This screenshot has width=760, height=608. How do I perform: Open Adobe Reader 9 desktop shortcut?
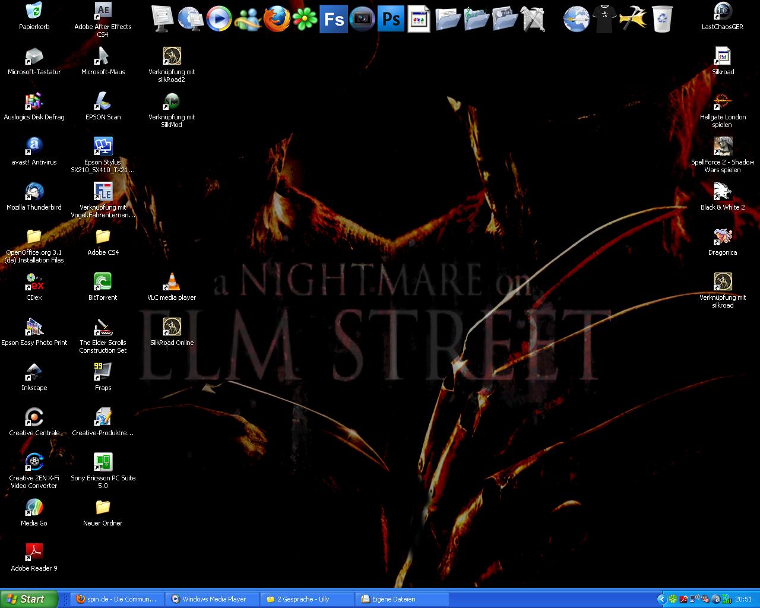pos(34,553)
